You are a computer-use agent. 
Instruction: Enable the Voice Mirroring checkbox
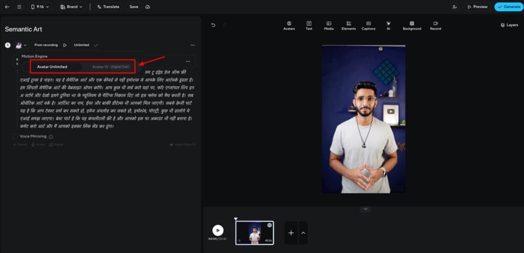pos(15,136)
